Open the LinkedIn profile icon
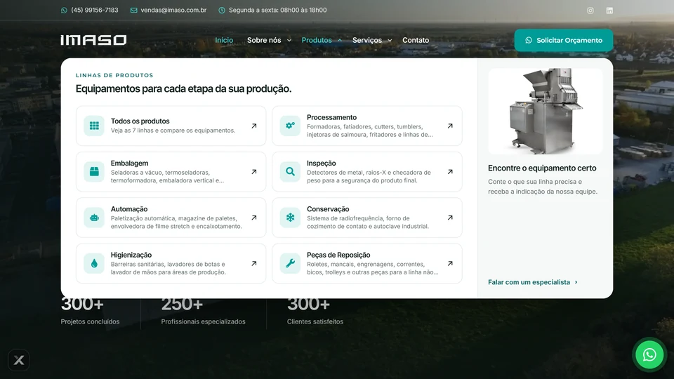Screen dimensions: 674x379 [609, 11]
